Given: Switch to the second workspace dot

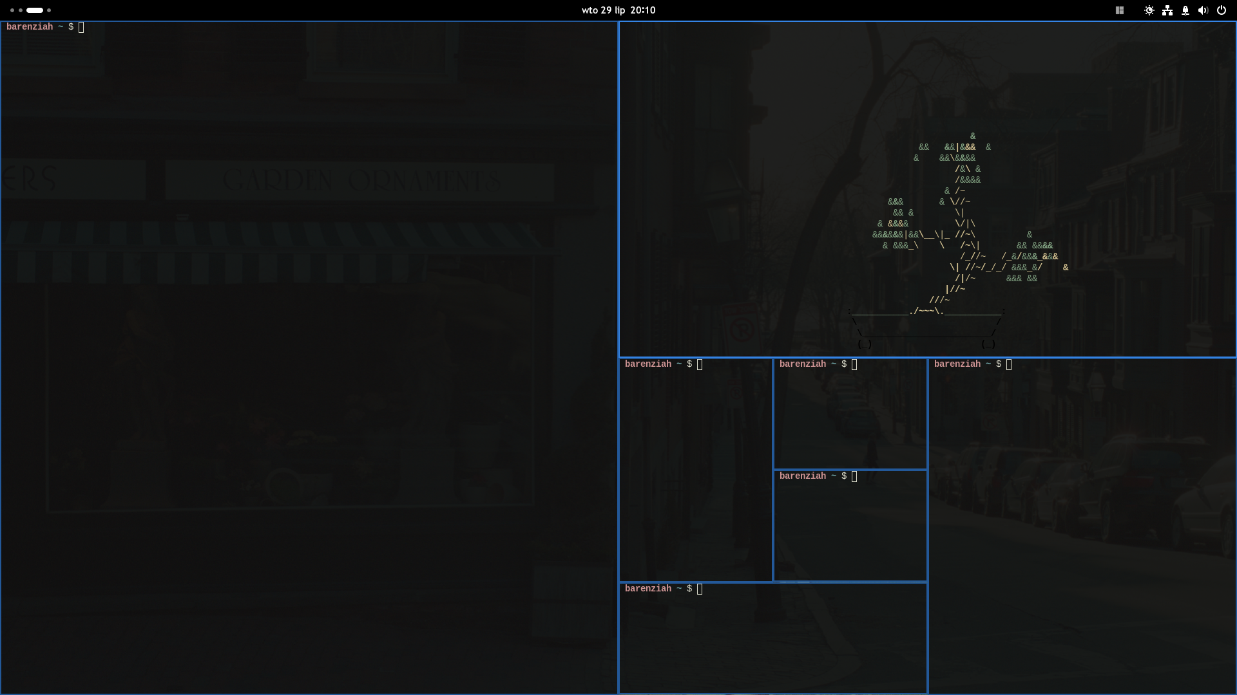Looking at the screenshot, I should 21,10.
